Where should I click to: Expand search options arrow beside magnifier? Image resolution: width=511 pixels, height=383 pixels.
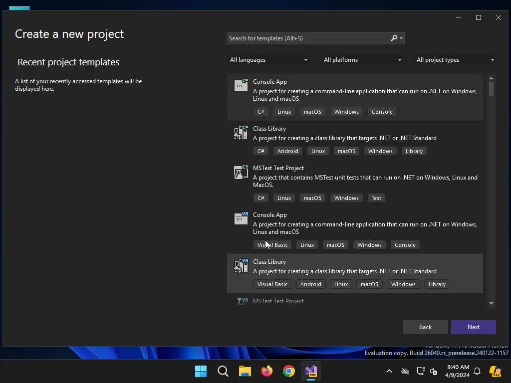click(x=401, y=38)
